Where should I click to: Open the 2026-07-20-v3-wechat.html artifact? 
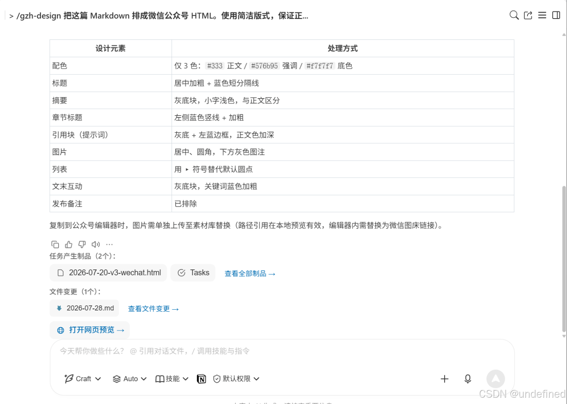[x=108, y=273]
